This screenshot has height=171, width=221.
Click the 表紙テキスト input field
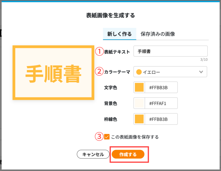pos(170,51)
